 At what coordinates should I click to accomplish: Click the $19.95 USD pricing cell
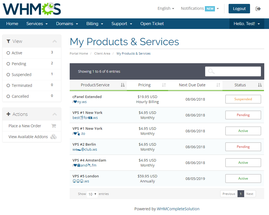[x=147, y=97]
